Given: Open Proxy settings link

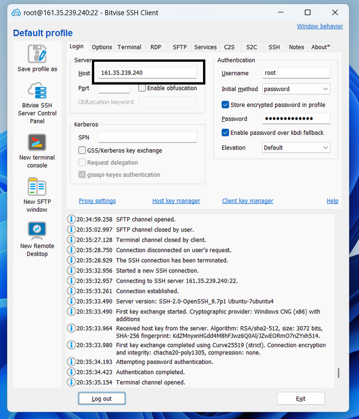Looking at the screenshot, I should 97,201.
